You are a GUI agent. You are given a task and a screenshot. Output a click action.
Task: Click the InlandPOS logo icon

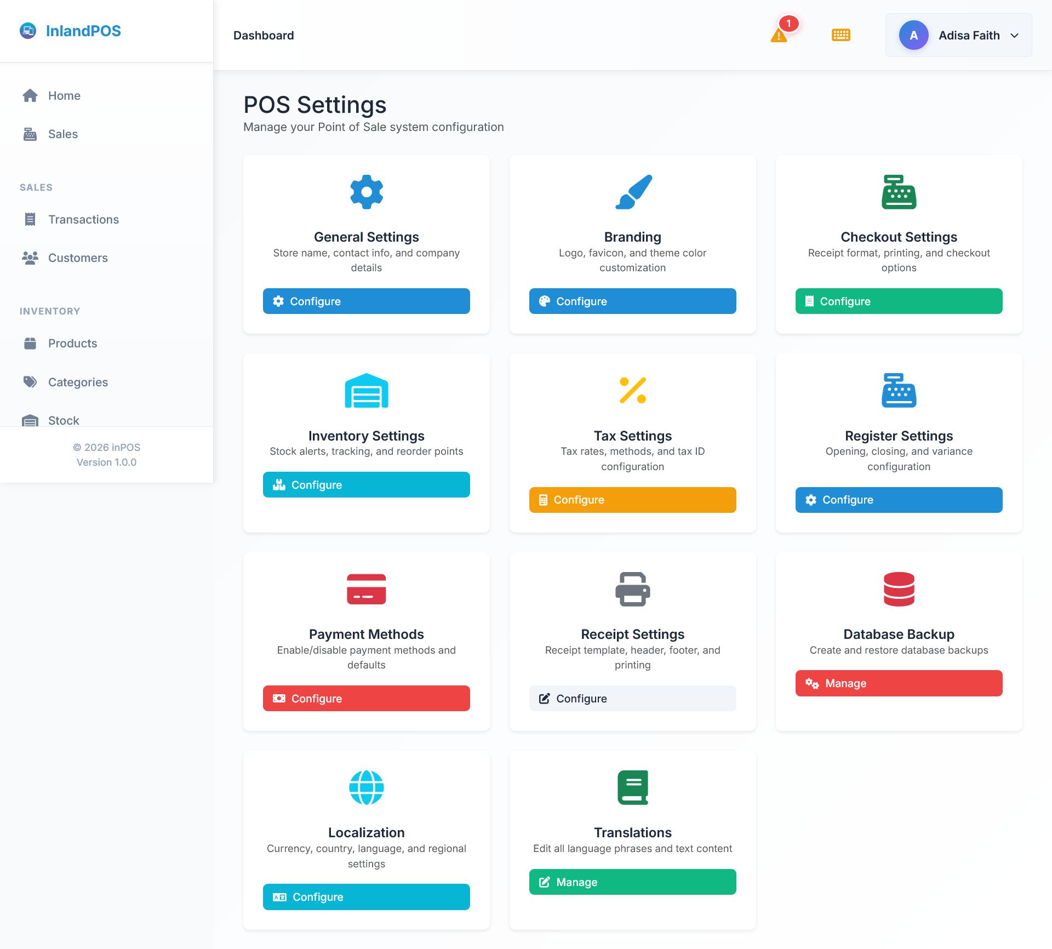tap(28, 31)
